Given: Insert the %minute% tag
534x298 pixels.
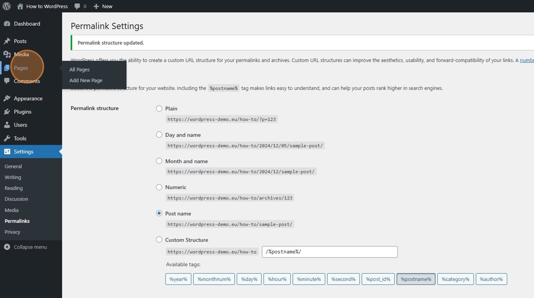Looking at the screenshot, I should 309,279.
